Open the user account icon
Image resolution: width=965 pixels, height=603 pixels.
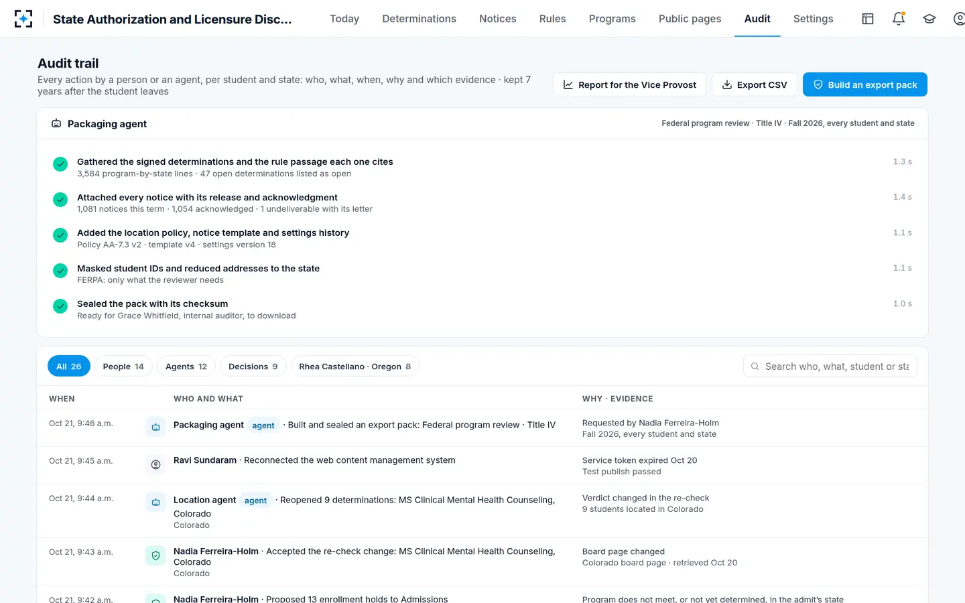click(x=960, y=19)
